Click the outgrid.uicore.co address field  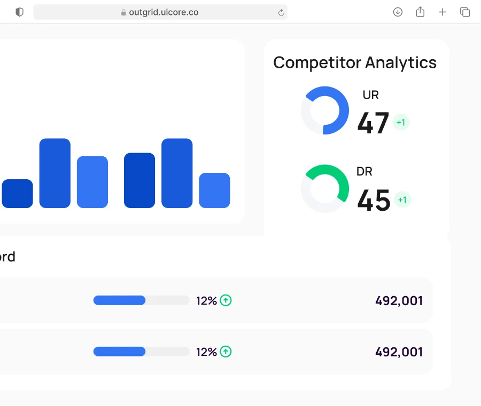click(160, 12)
